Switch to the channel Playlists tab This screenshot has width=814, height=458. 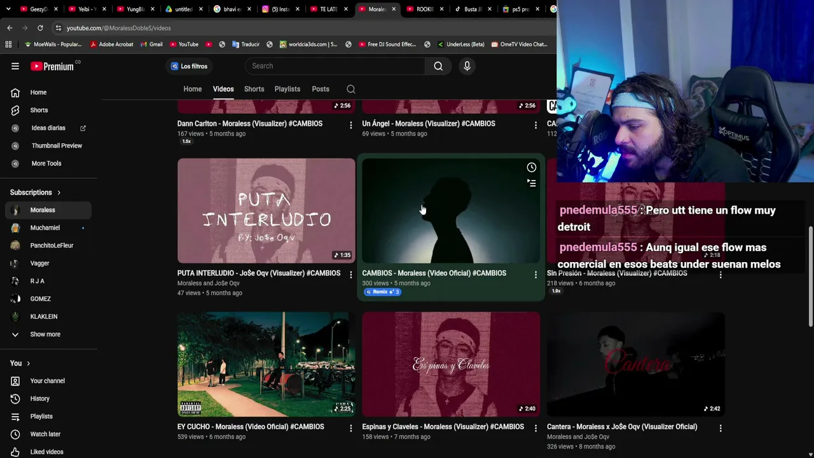[x=287, y=89]
